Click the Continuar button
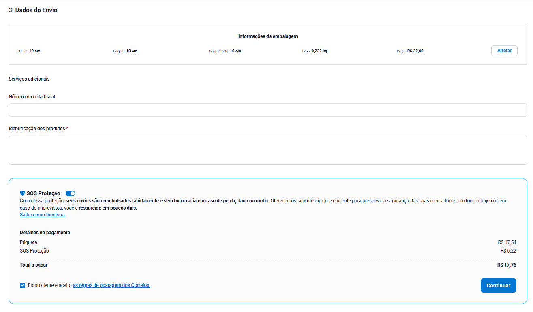This screenshot has width=533, height=312. click(498, 285)
